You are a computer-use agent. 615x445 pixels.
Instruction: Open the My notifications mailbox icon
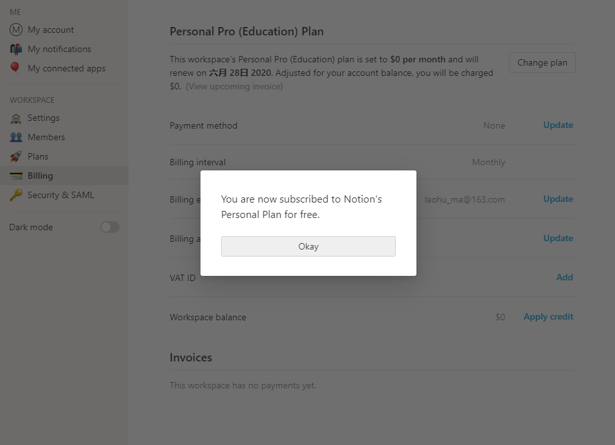point(16,49)
